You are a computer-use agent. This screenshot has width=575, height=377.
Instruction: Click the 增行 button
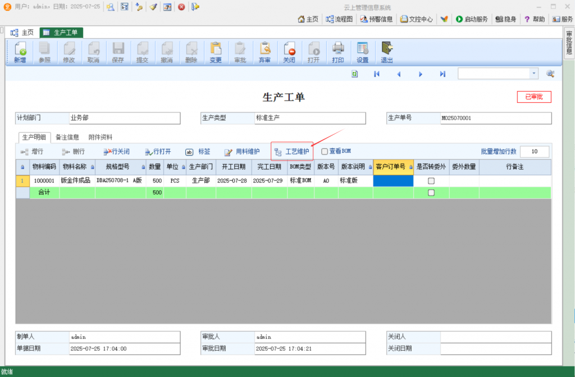point(32,152)
